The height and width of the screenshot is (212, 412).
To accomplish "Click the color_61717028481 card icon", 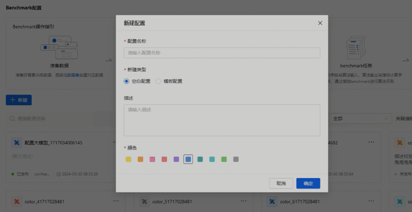I will [272, 201].
